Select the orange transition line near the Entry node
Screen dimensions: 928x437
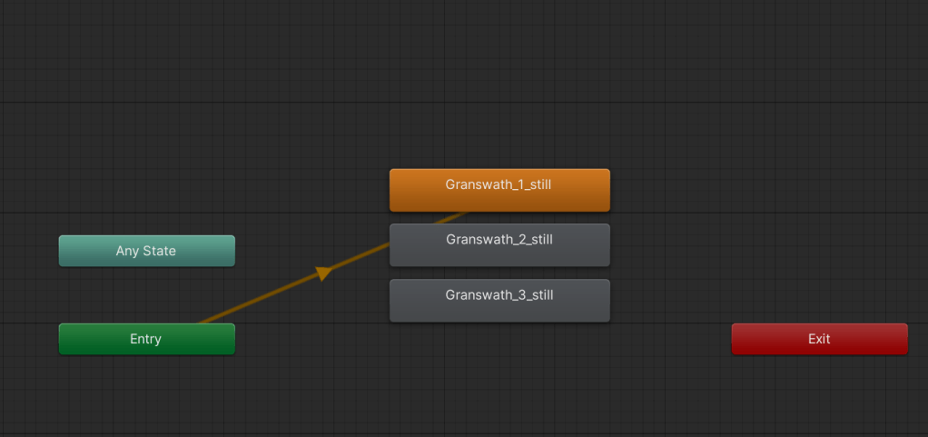[x=236, y=308]
